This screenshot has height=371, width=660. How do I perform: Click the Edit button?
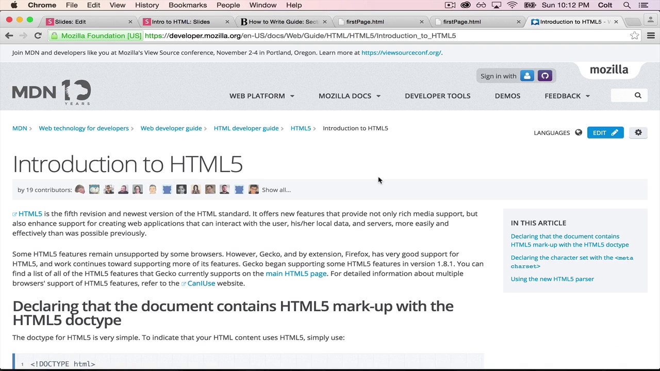(605, 132)
